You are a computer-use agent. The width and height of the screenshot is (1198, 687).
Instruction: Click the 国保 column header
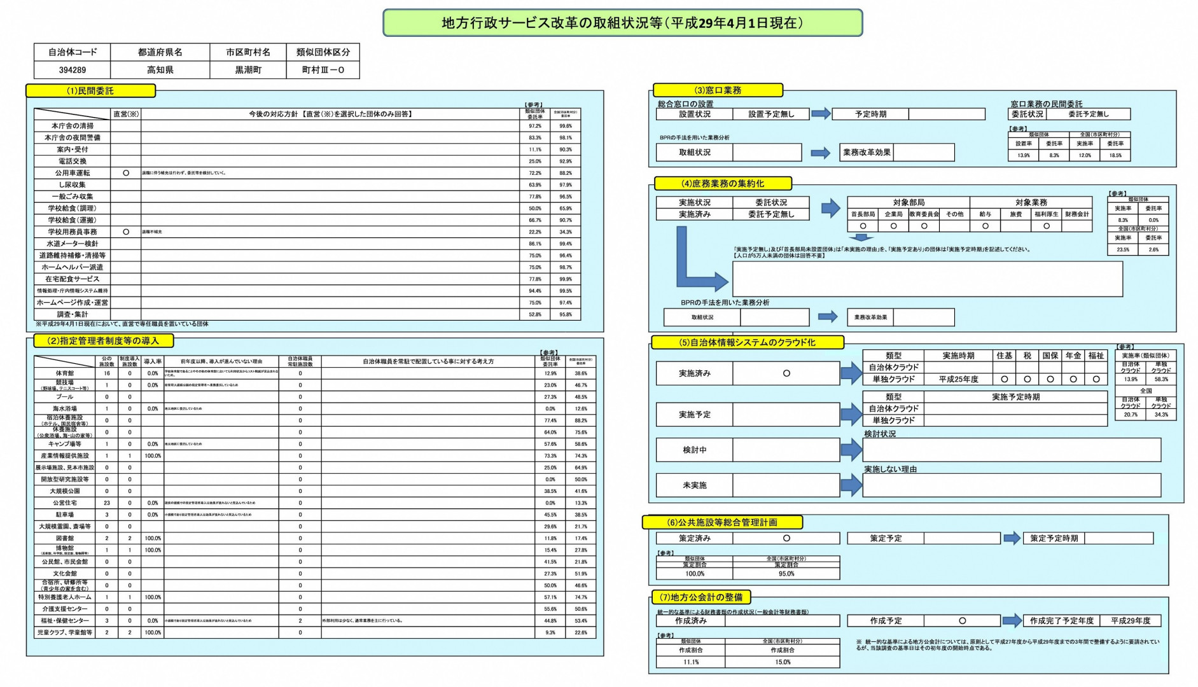(1050, 356)
